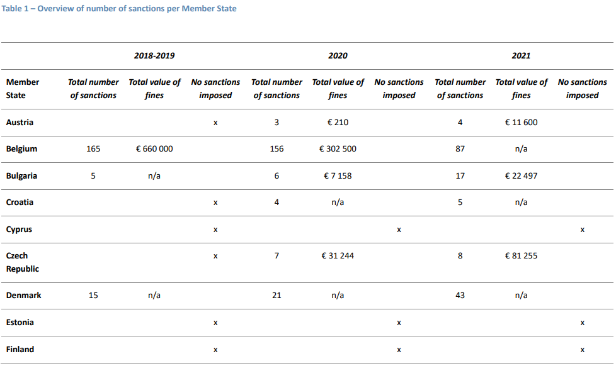
Task: Select Czech Republic € 81 255 value
Action: click(521, 256)
